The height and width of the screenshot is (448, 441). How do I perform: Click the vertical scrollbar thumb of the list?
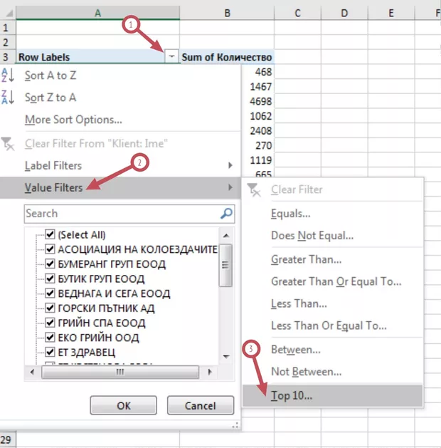tap(225, 265)
